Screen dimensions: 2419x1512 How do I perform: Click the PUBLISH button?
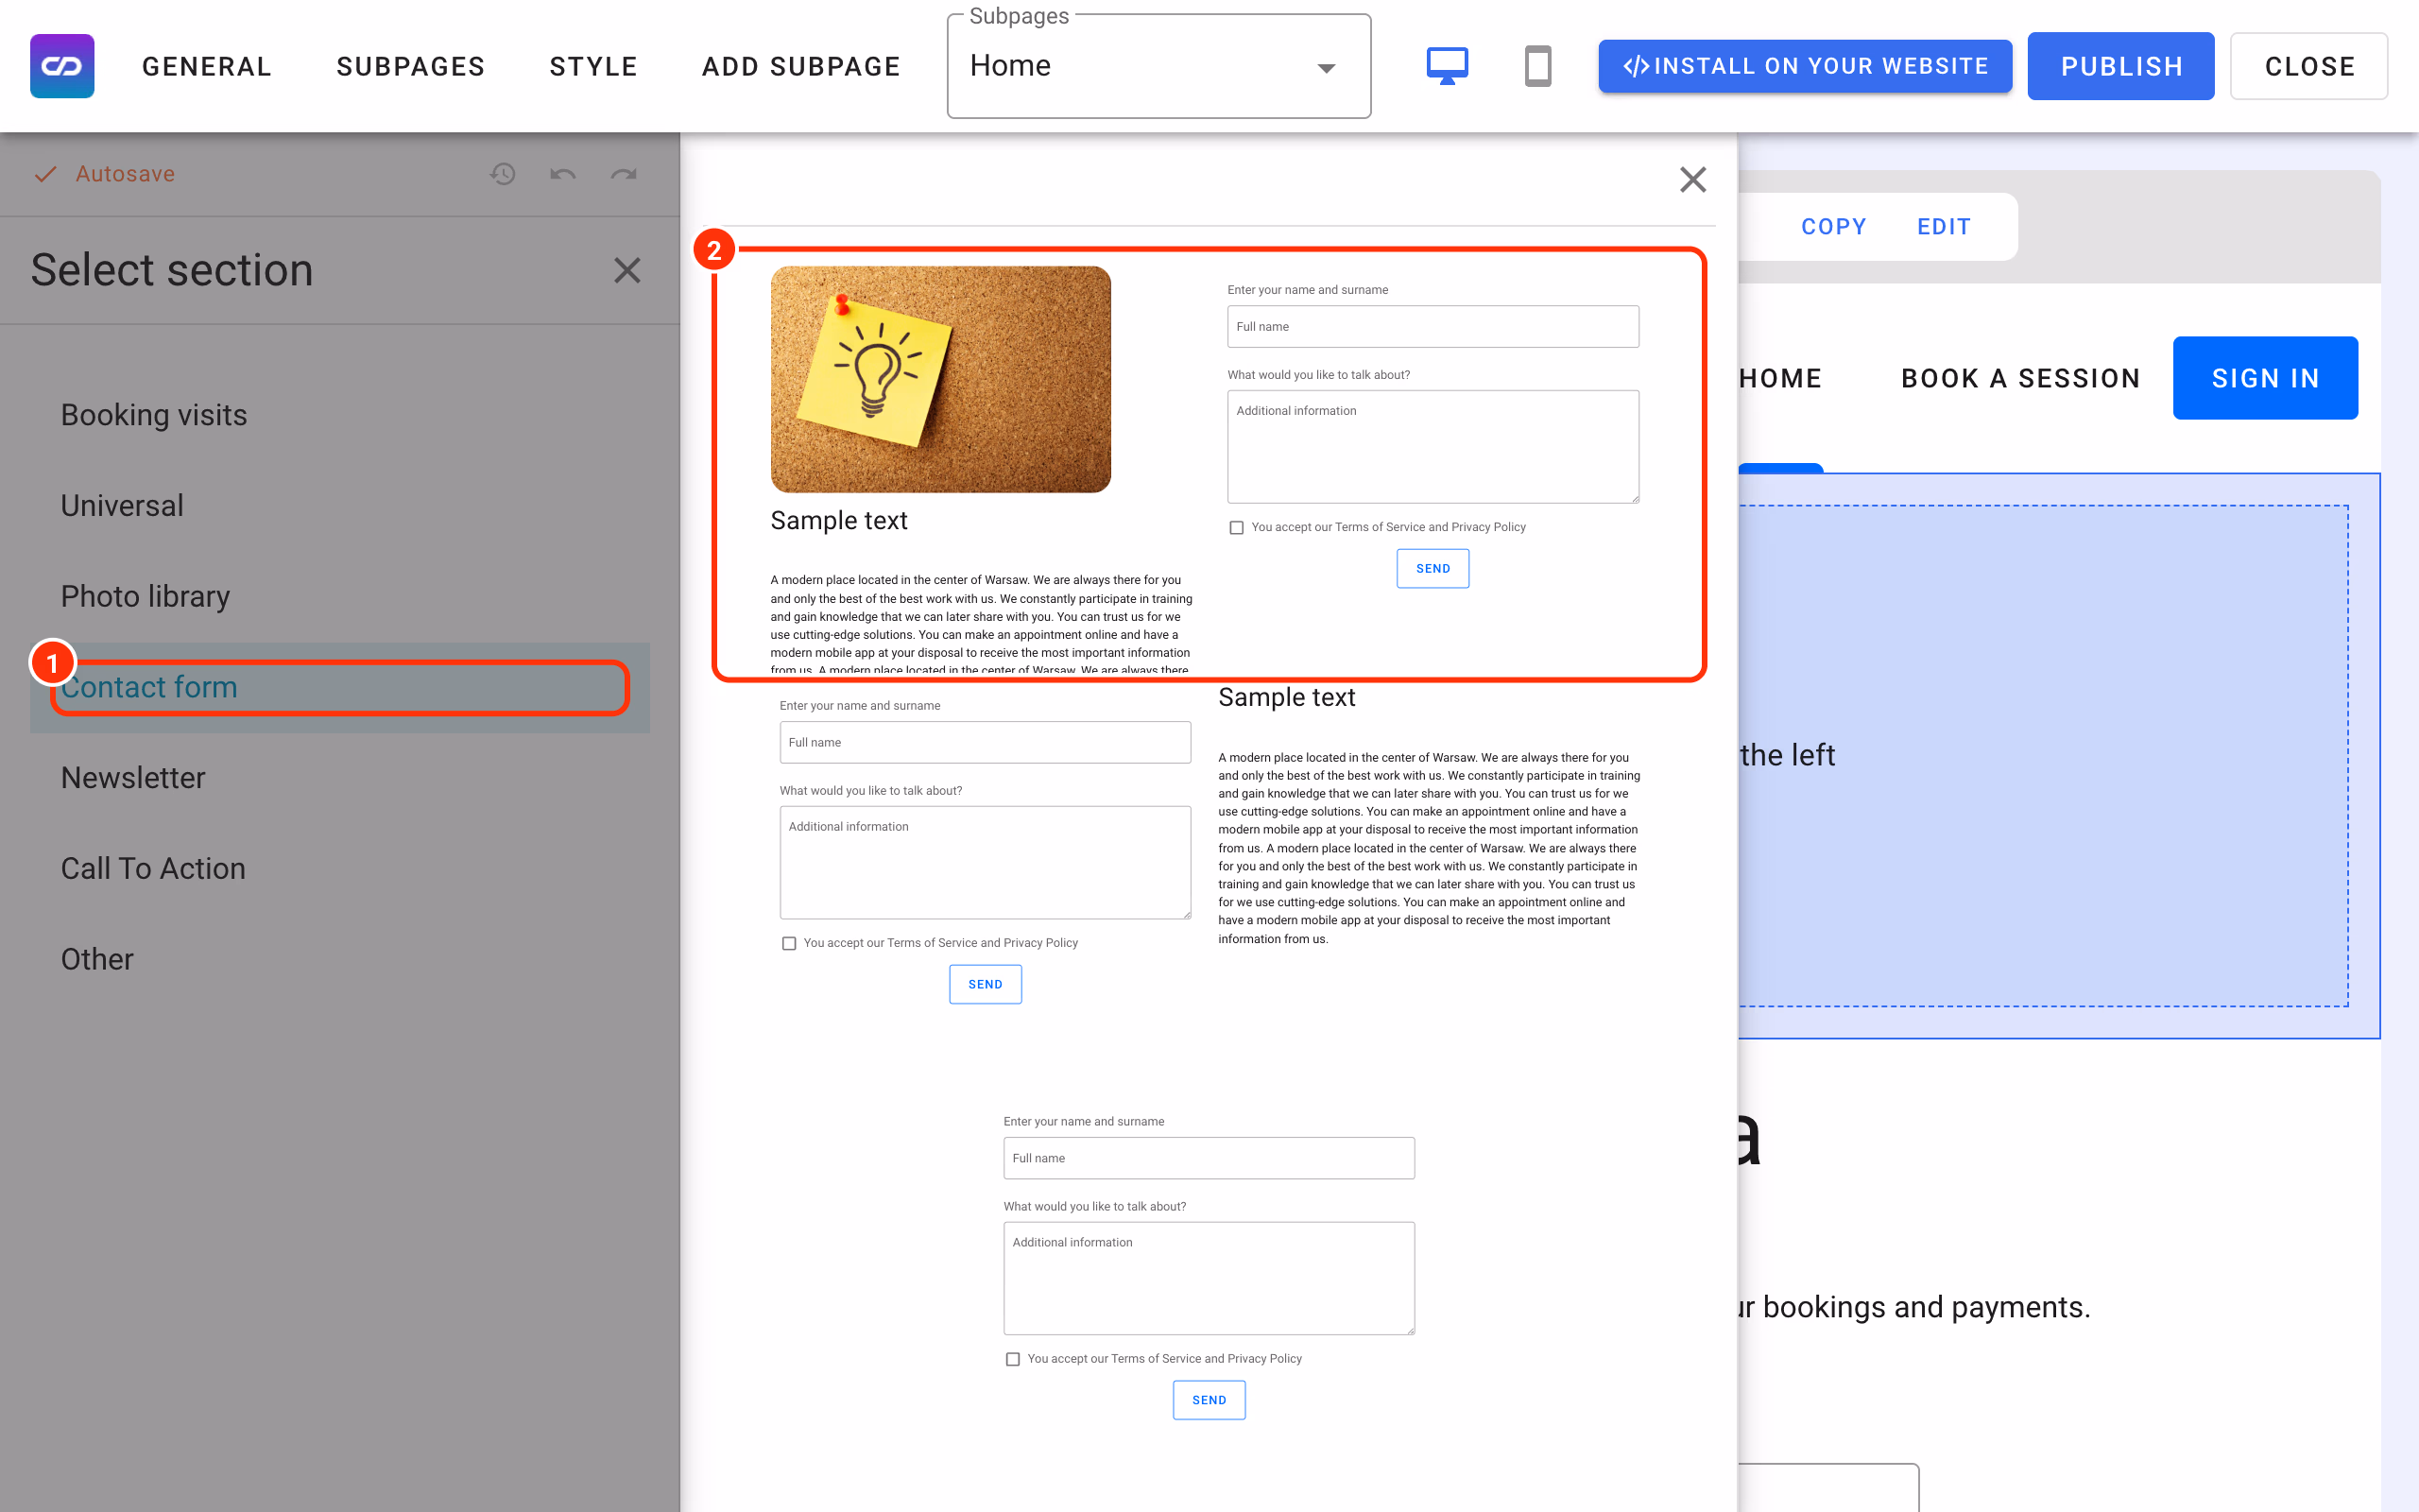click(x=2121, y=66)
